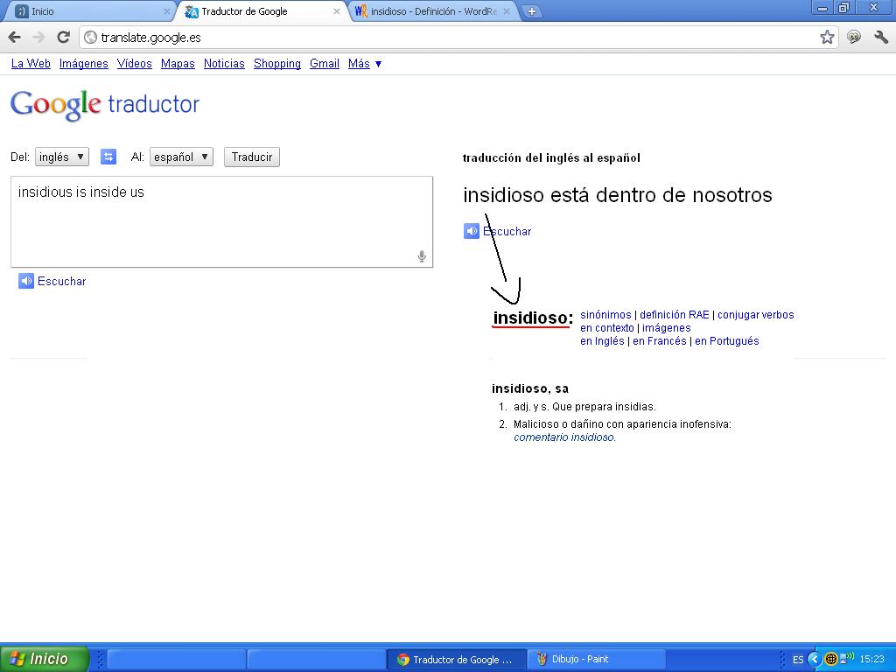Image resolution: width=896 pixels, height=672 pixels.
Task: Switch to the Traductor de Google tab
Action: (x=262, y=11)
